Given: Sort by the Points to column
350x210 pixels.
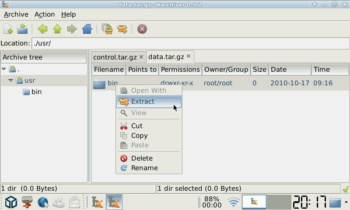Looking at the screenshot, I should (143, 70).
